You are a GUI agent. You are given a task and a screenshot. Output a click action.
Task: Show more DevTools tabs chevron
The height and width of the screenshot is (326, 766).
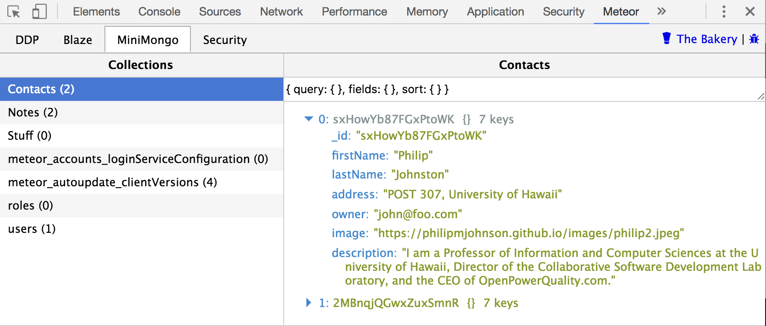[661, 12]
